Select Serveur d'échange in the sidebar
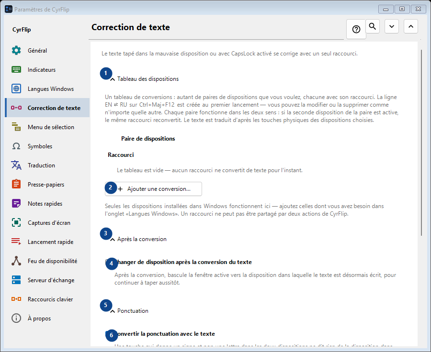The width and height of the screenshot is (431, 352). pos(47,280)
